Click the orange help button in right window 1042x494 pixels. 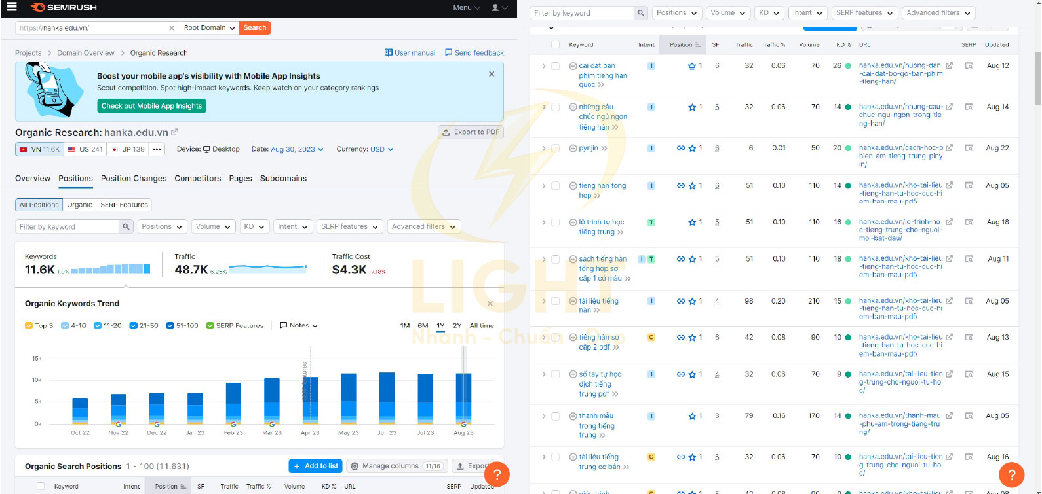(x=1012, y=474)
